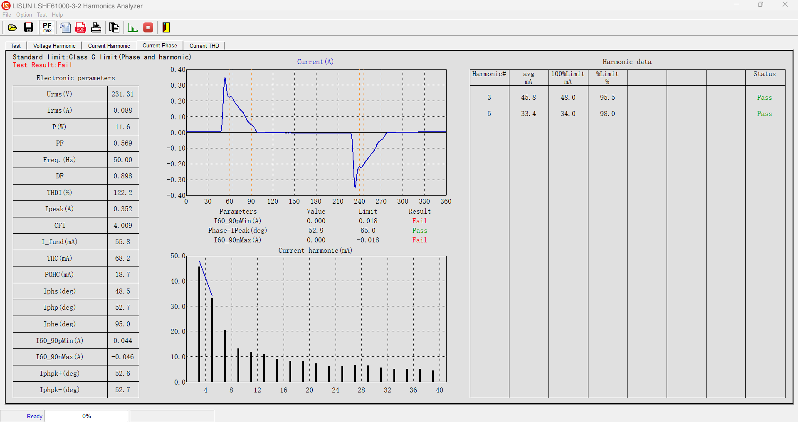The width and height of the screenshot is (798, 422).
Task: Copy the test data
Action: (x=114, y=27)
